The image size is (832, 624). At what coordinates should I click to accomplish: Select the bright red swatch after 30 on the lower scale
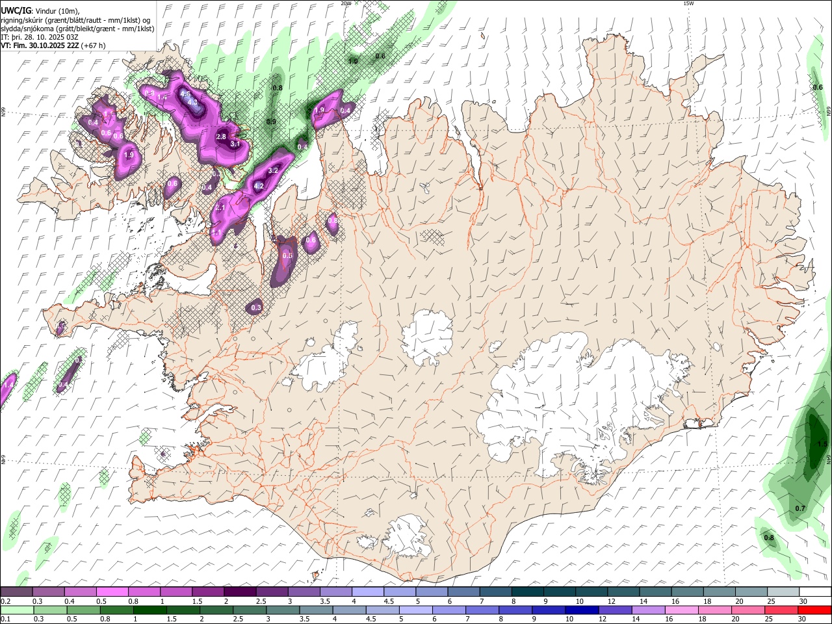pyautogui.click(x=814, y=610)
